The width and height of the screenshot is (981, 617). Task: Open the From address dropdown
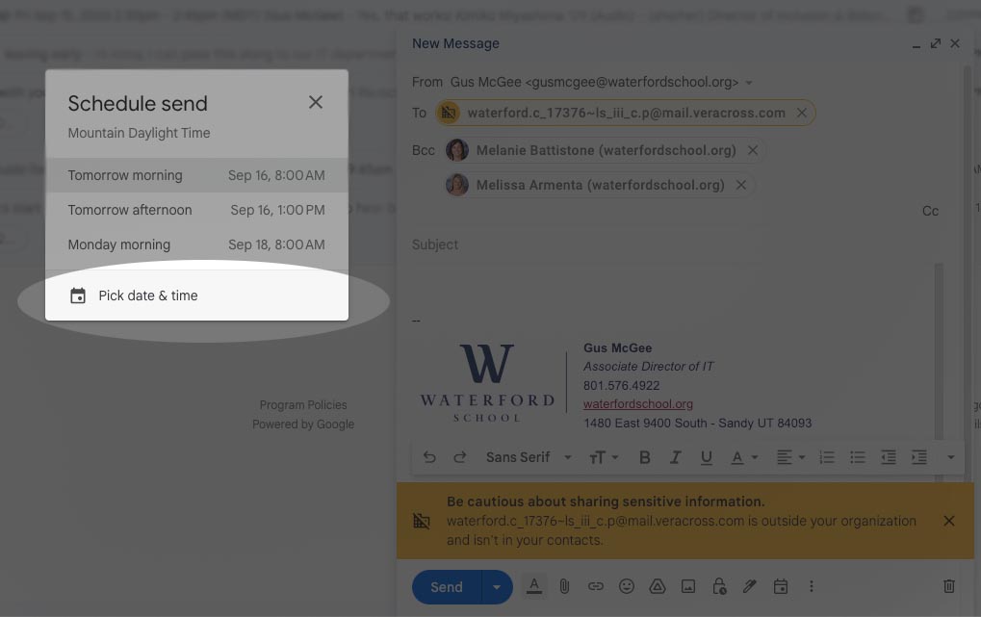749,83
